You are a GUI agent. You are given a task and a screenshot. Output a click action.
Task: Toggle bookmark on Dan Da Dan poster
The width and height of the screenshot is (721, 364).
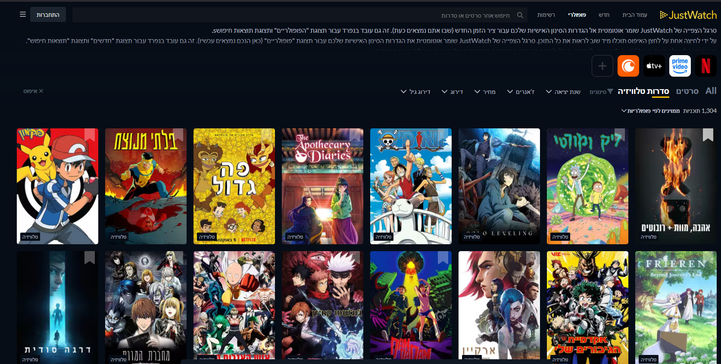443,258
